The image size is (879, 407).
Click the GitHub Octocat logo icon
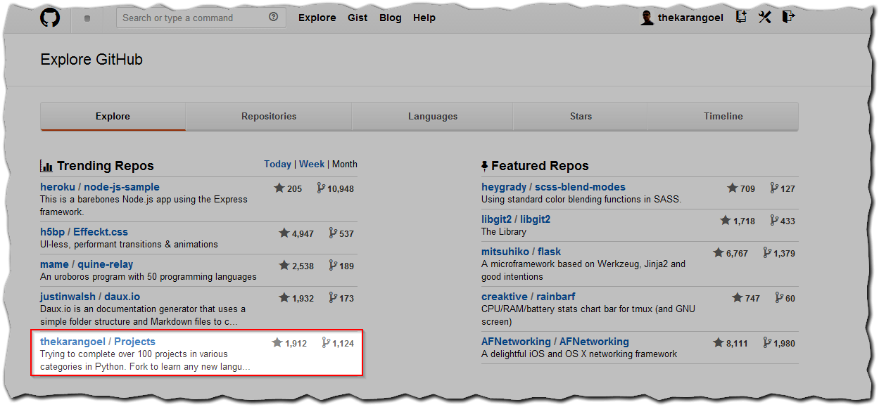pyautogui.click(x=50, y=18)
